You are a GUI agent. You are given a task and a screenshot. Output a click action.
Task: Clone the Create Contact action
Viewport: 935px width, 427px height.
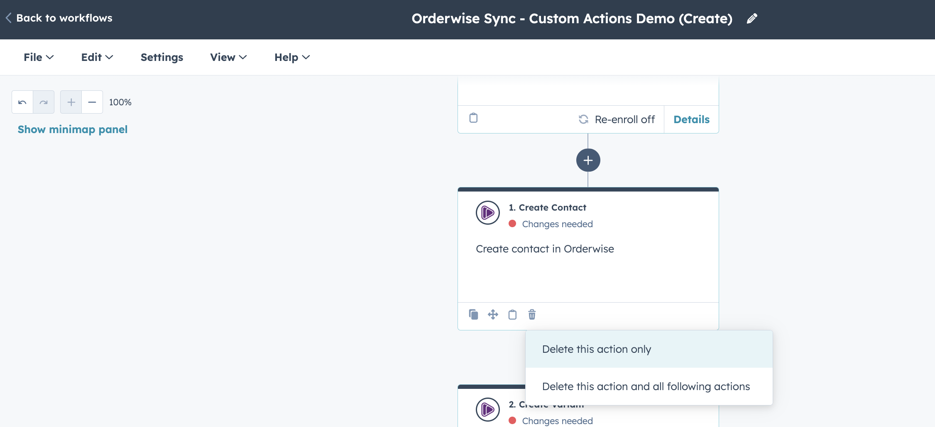pyautogui.click(x=473, y=315)
